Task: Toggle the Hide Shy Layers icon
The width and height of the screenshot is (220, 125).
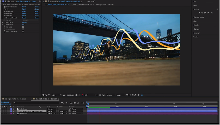Action: point(71,103)
